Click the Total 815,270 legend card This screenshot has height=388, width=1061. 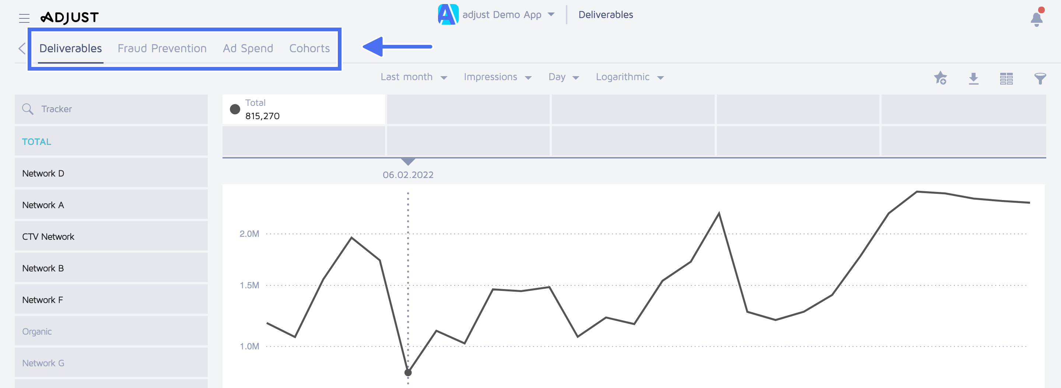(304, 109)
